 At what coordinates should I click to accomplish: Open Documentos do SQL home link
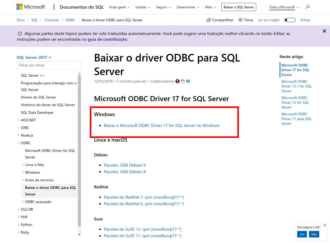coord(82,7)
